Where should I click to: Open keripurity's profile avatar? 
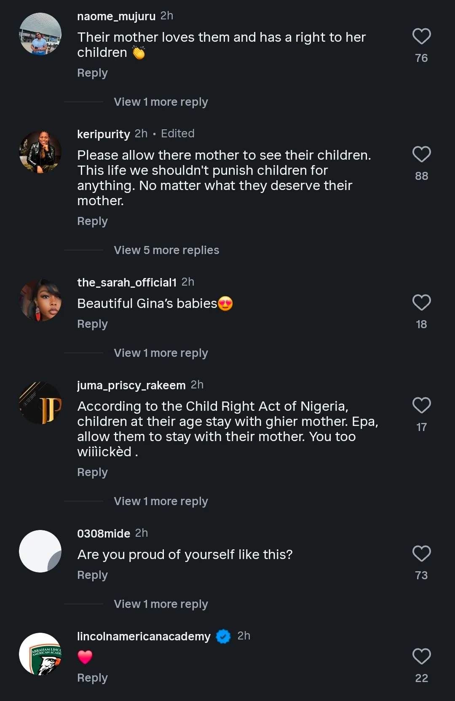click(x=40, y=152)
